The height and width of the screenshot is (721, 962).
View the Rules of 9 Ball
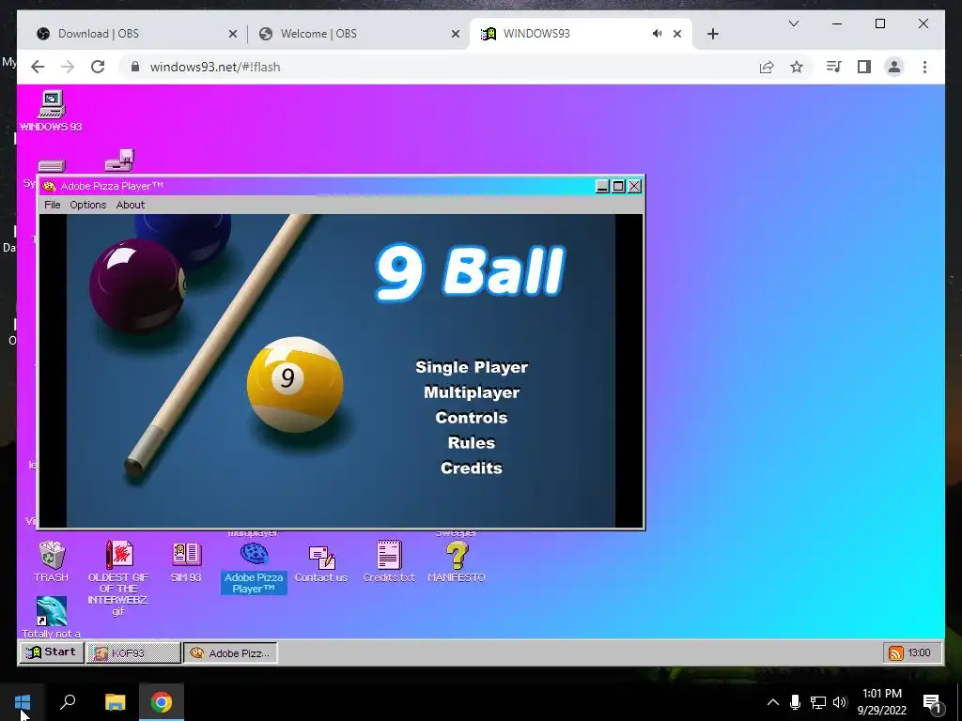pos(472,443)
